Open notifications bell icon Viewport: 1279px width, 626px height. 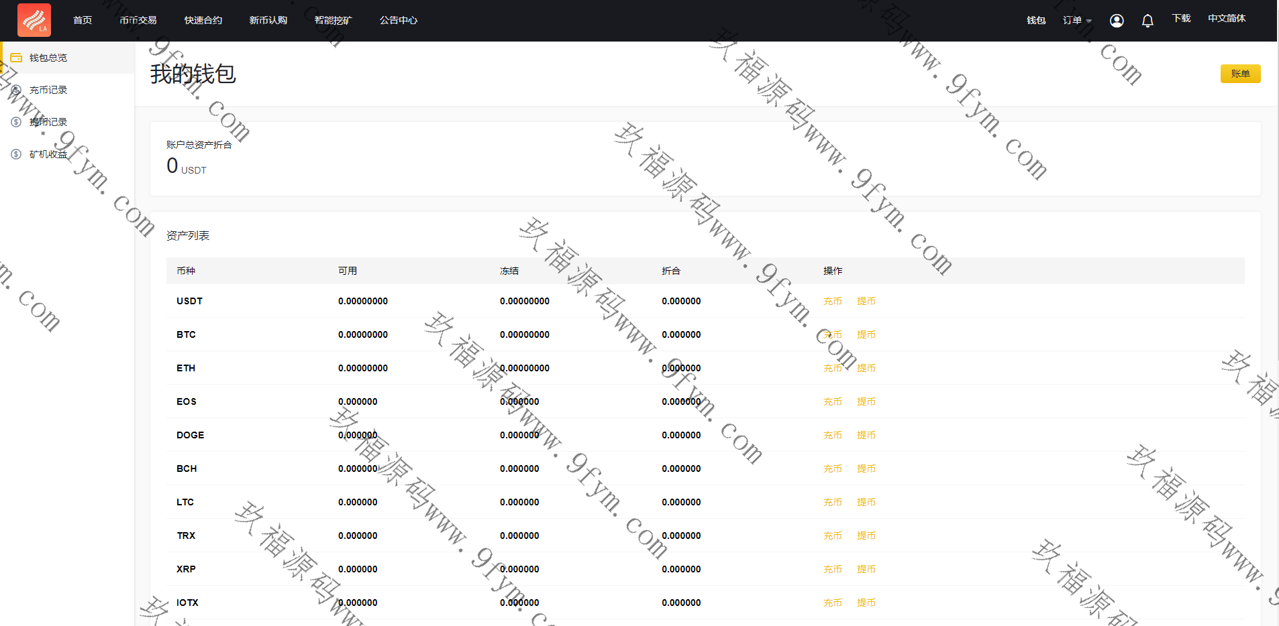point(1147,21)
